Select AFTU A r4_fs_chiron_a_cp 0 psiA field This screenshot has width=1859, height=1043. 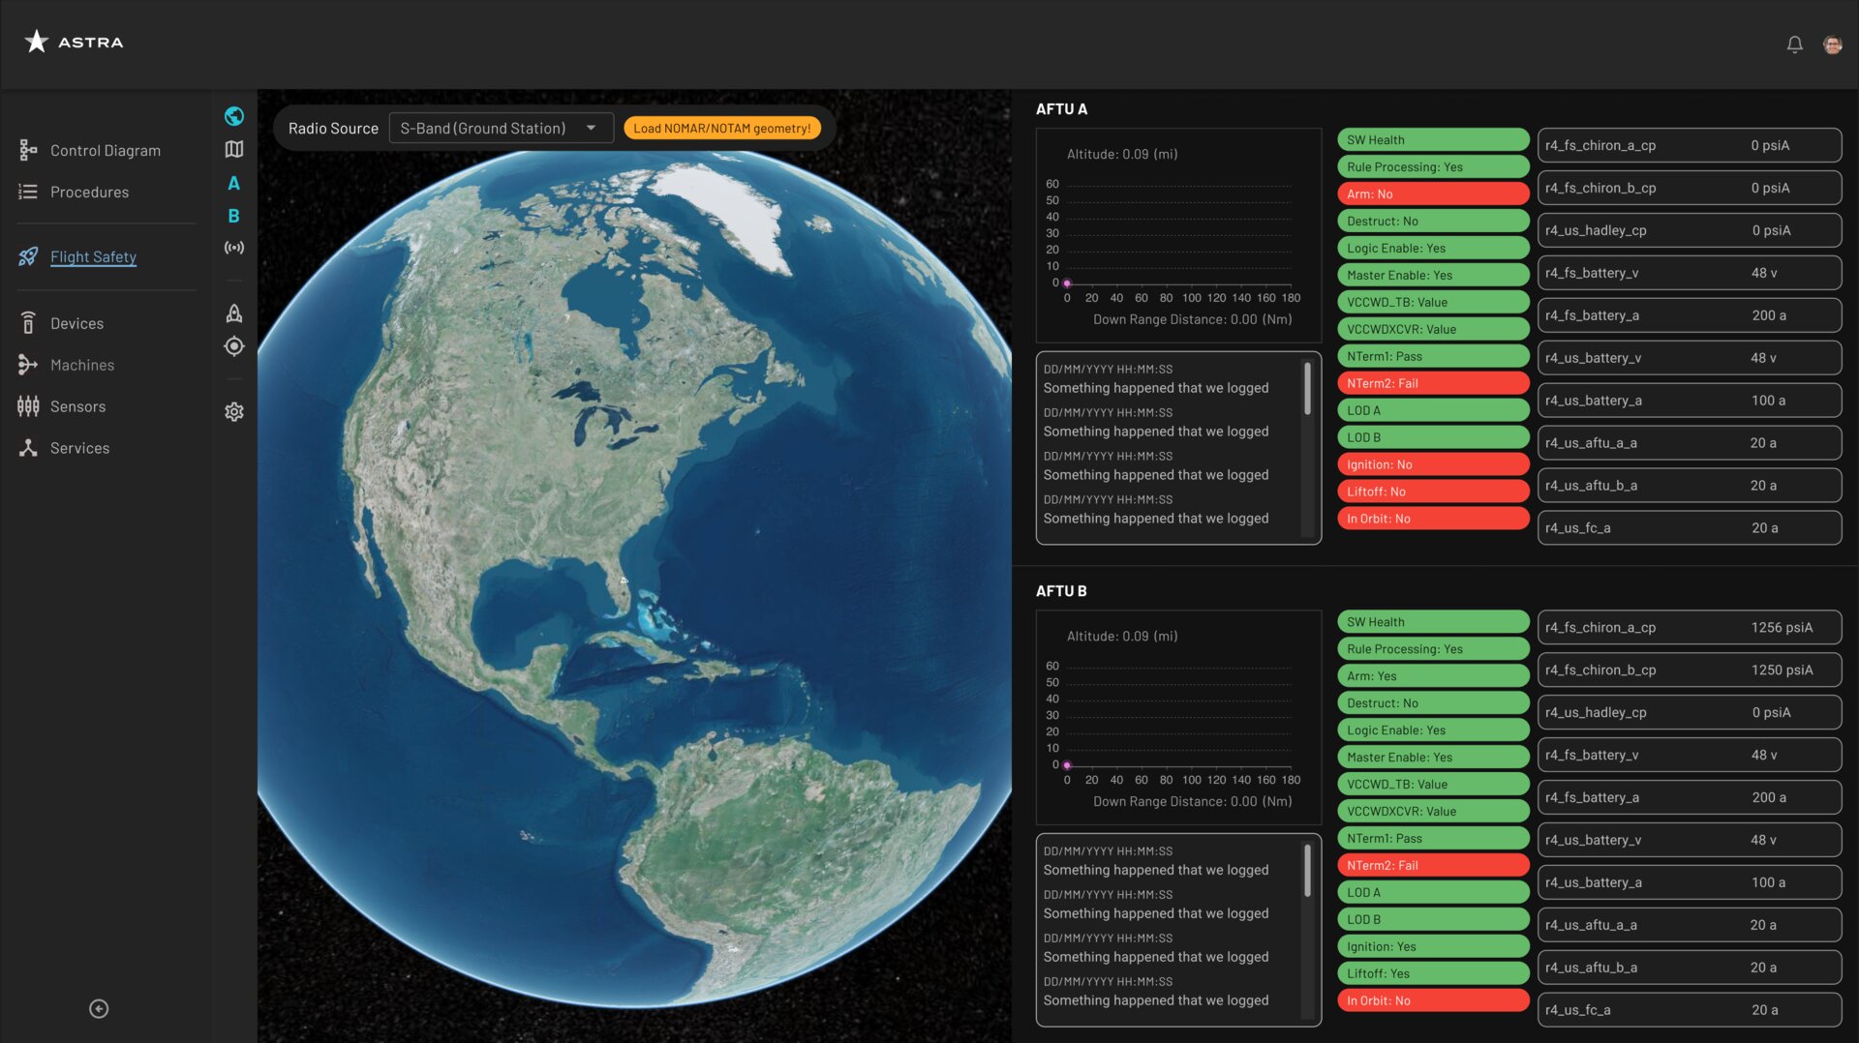click(1690, 145)
